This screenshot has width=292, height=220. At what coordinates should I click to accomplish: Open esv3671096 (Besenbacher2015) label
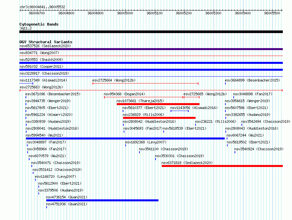click(x=53, y=94)
